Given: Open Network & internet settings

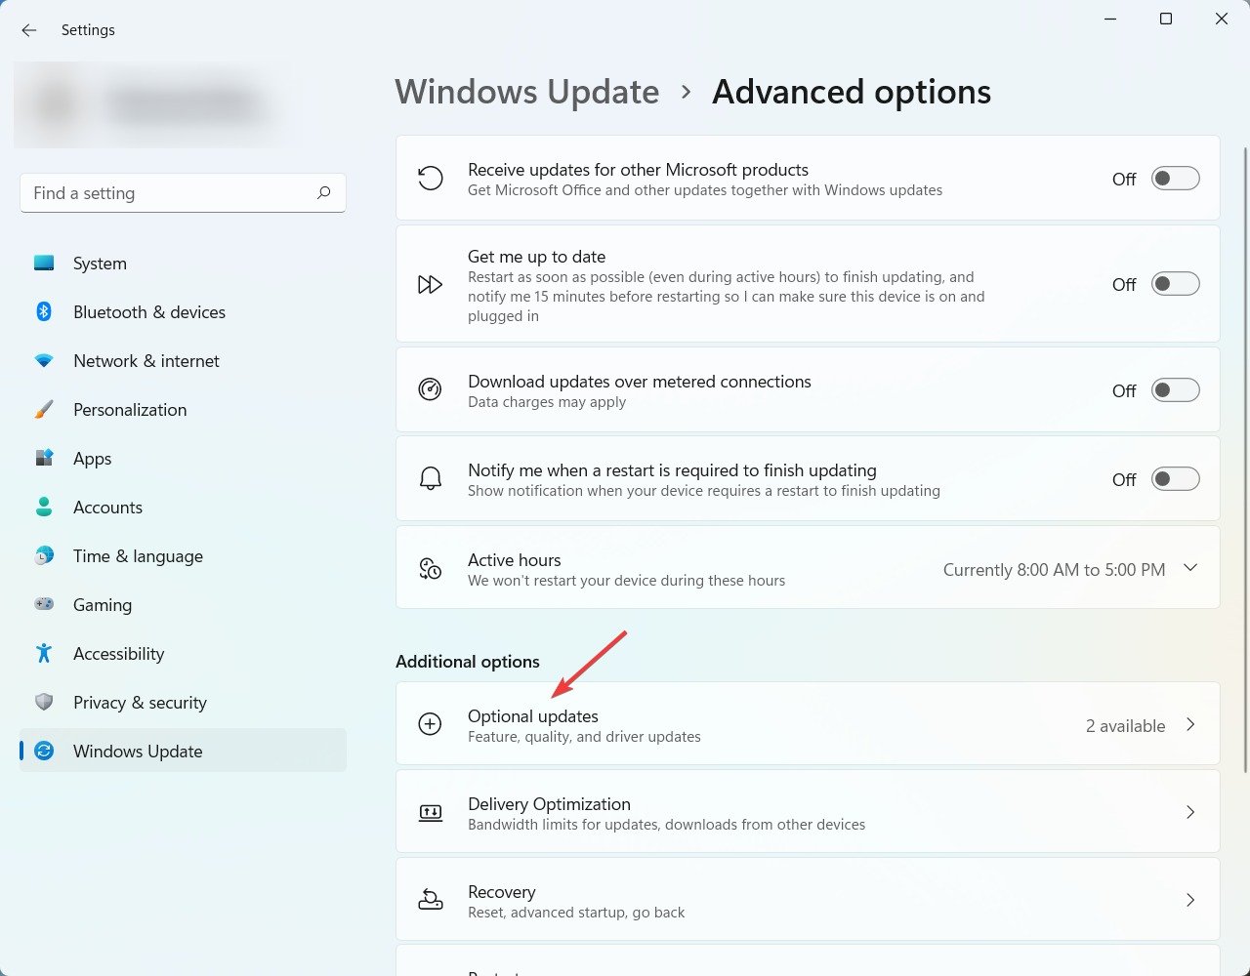Looking at the screenshot, I should (183, 361).
